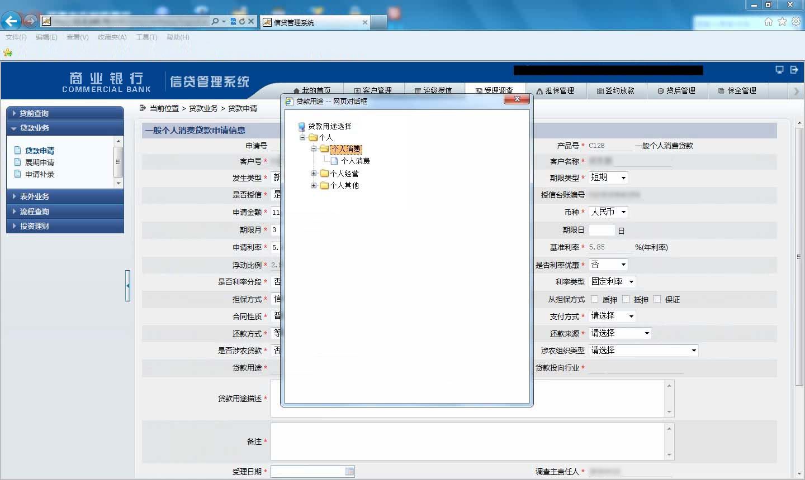
Task: Expand the 表外业务 sidebar section
Action: click(x=65, y=196)
